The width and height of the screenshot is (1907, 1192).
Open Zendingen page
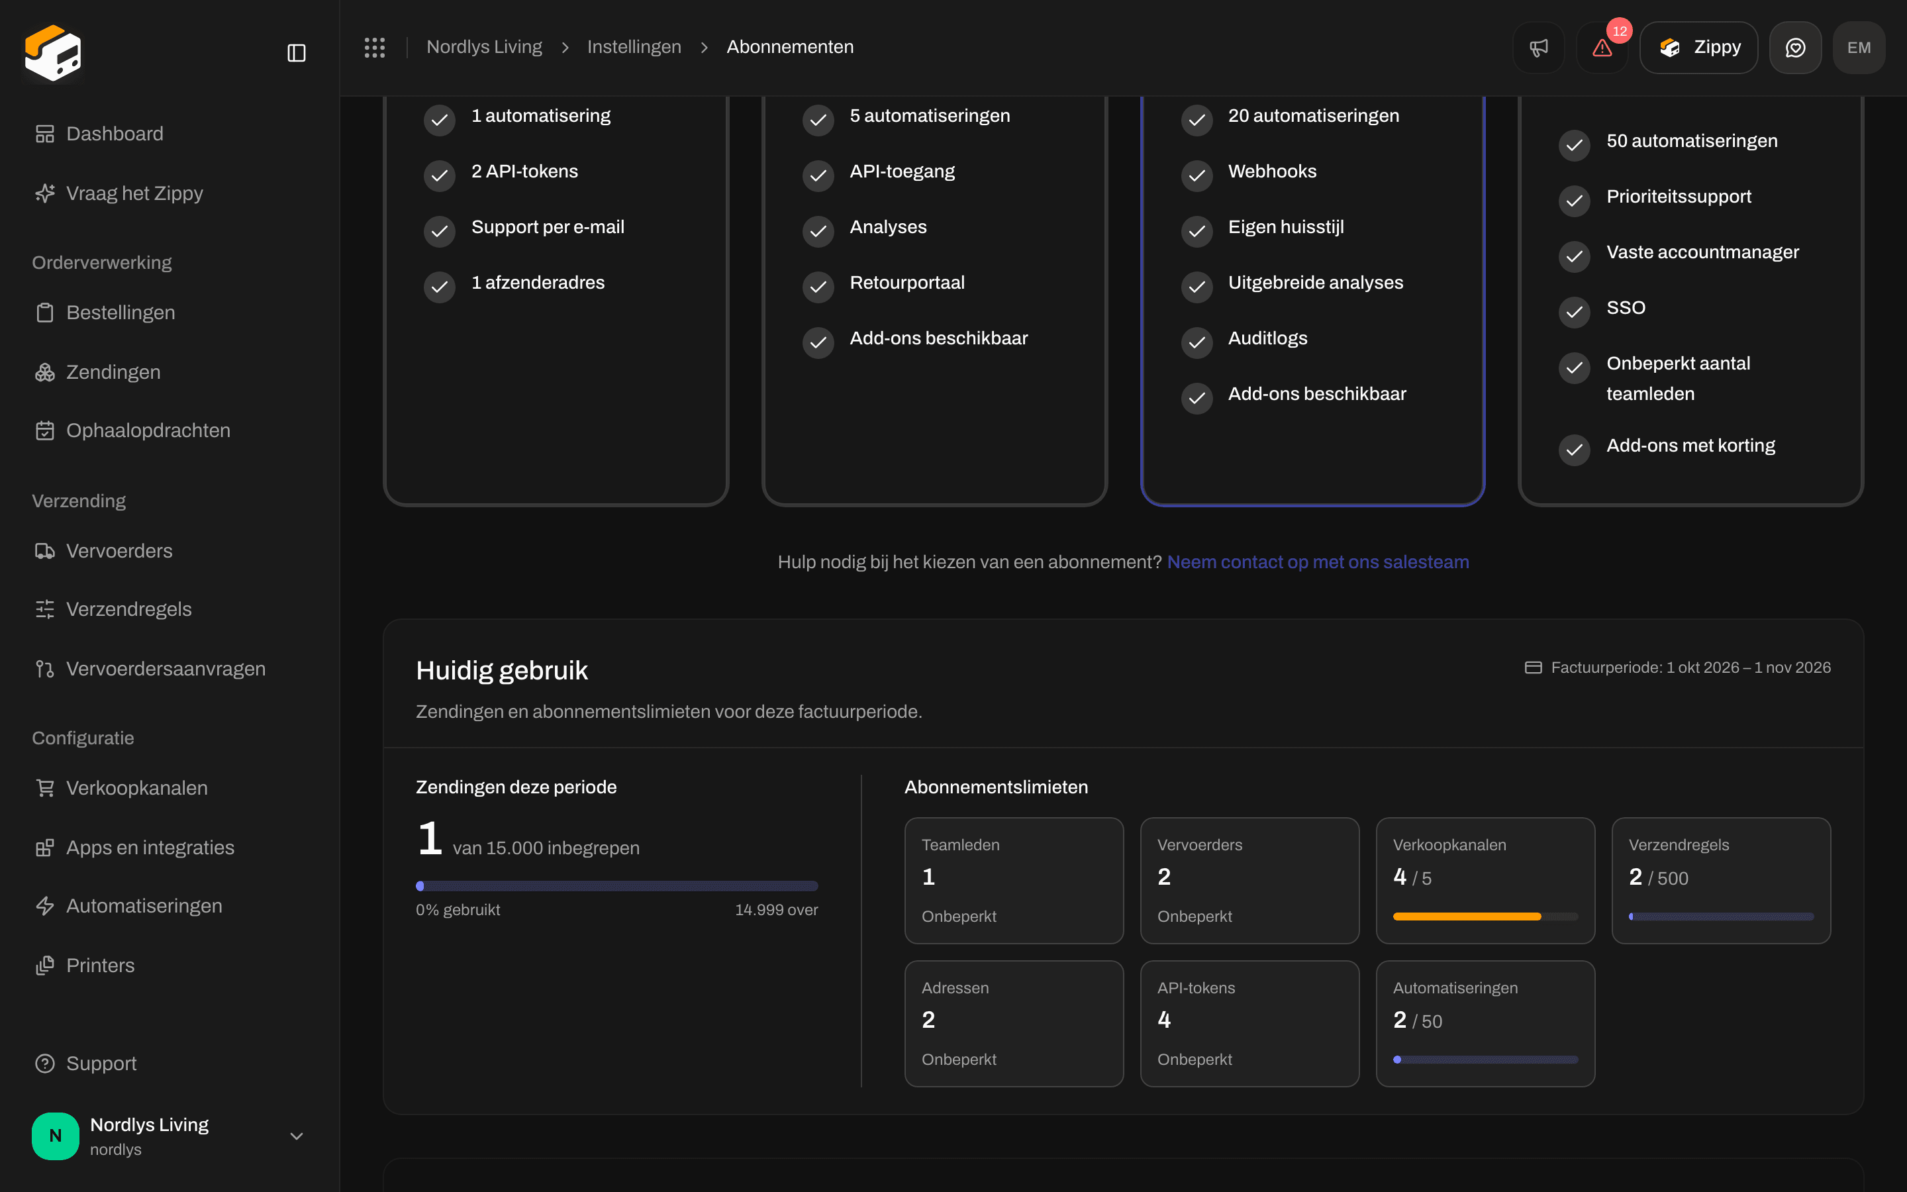click(170, 372)
